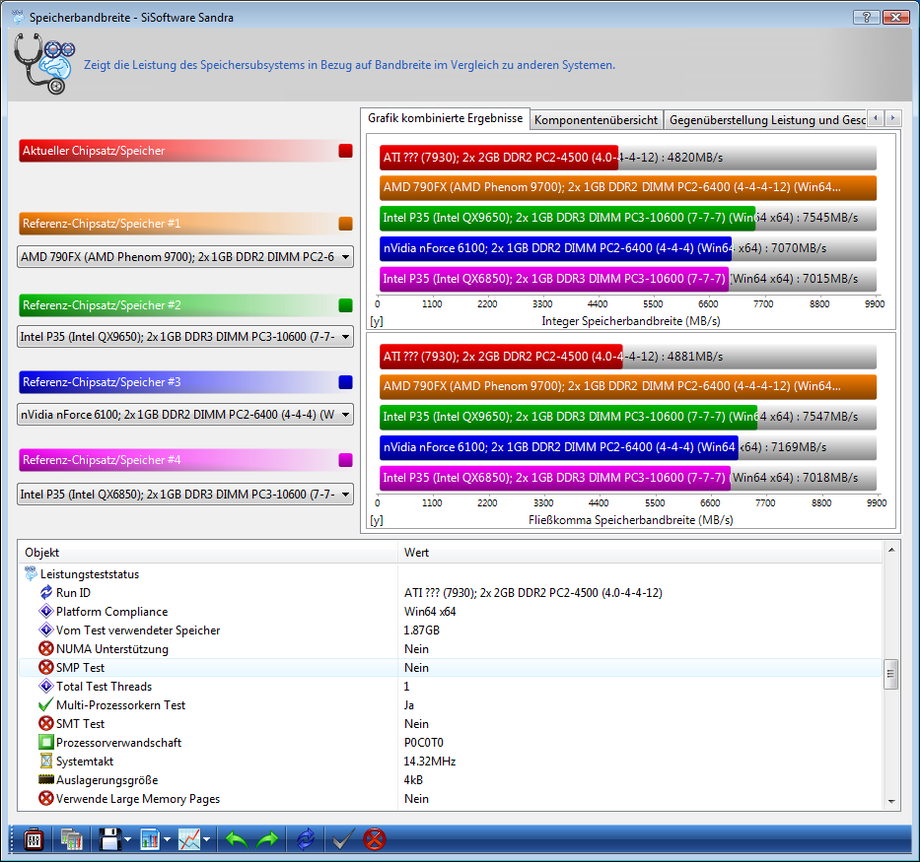
Task: Open the Gegenüberstellung Leistung tab
Action: pos(766,120)
